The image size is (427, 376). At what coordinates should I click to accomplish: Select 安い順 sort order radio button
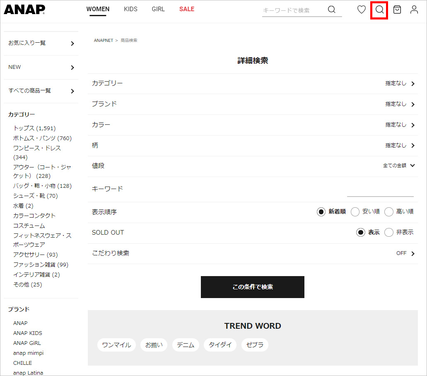coord(355,212)
